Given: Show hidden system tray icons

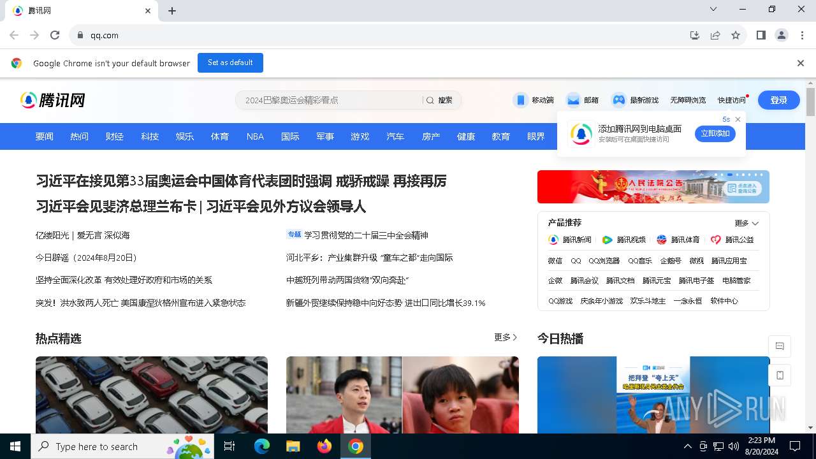Looking at the screenshot, I should [687, 446].
